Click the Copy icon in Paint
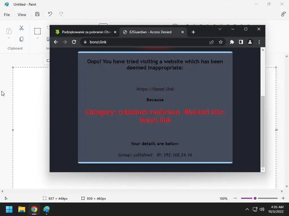This screenshot has width=289, height=216. tap(21, 39)
